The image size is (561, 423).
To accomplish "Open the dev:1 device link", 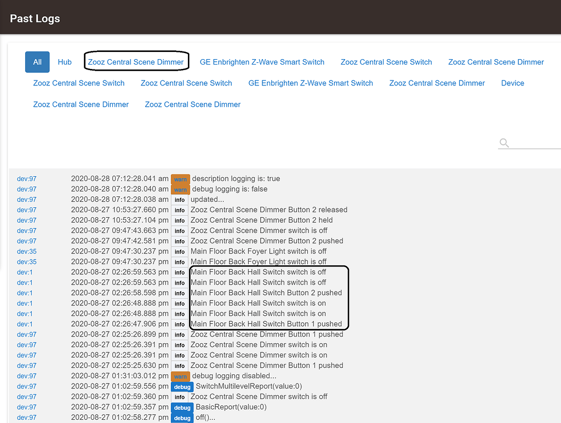I will pyautogui.click(x=25, y=272).
